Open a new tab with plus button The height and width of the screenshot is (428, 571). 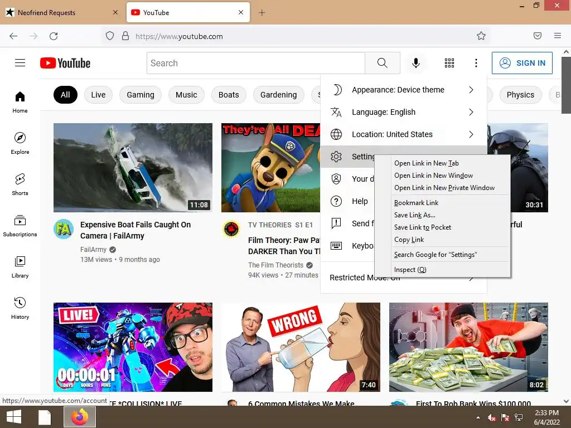(262, 13)
